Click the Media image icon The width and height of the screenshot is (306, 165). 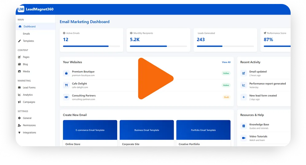pyautogui.click(x=19, y=71)
